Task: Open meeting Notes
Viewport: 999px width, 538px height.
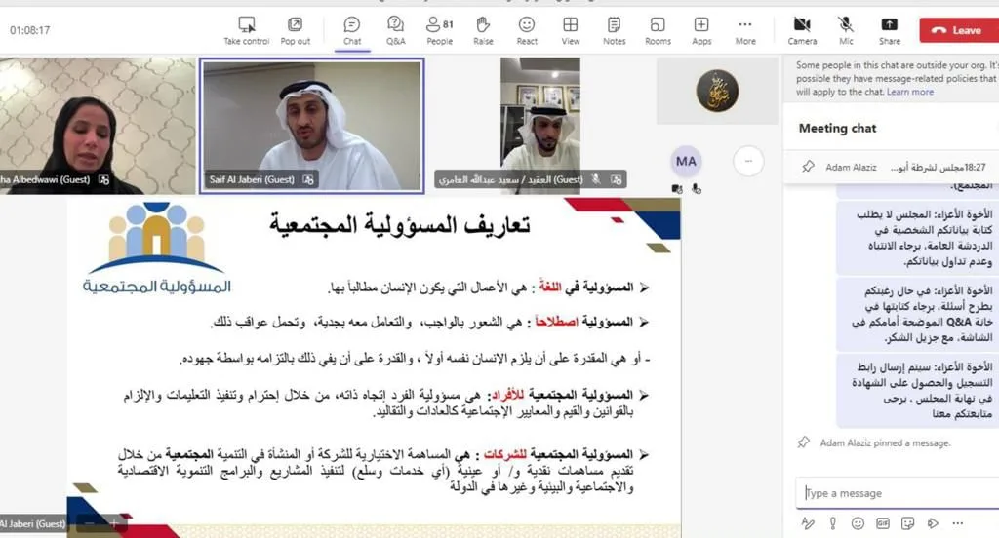Action: pyautogui.click(x=614, y=29)
